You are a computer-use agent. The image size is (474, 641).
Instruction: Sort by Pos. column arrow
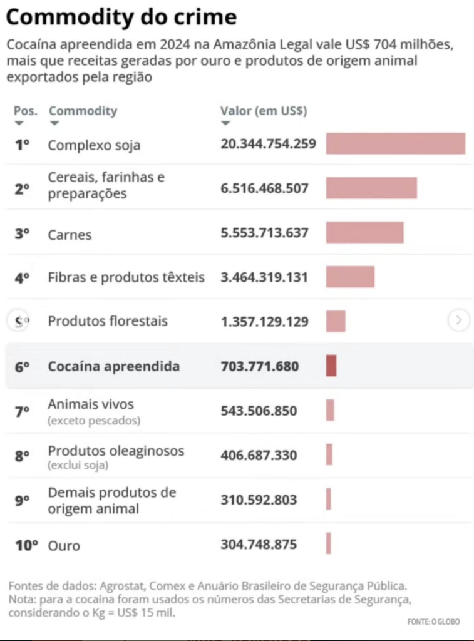[x=19, y=123]
